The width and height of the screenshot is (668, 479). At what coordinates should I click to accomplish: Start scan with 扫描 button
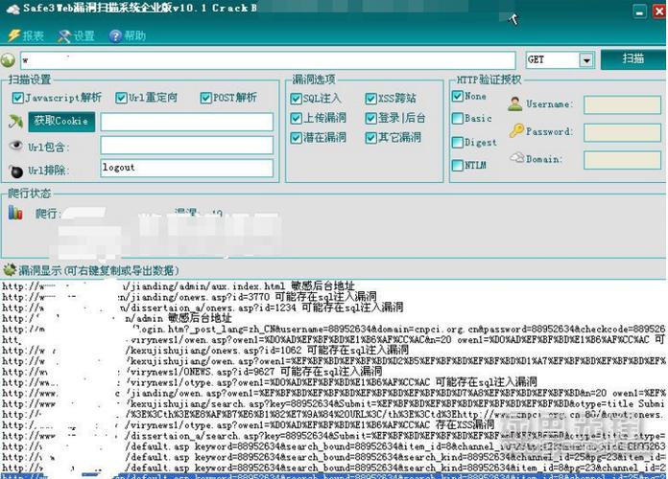pos(632,58)
